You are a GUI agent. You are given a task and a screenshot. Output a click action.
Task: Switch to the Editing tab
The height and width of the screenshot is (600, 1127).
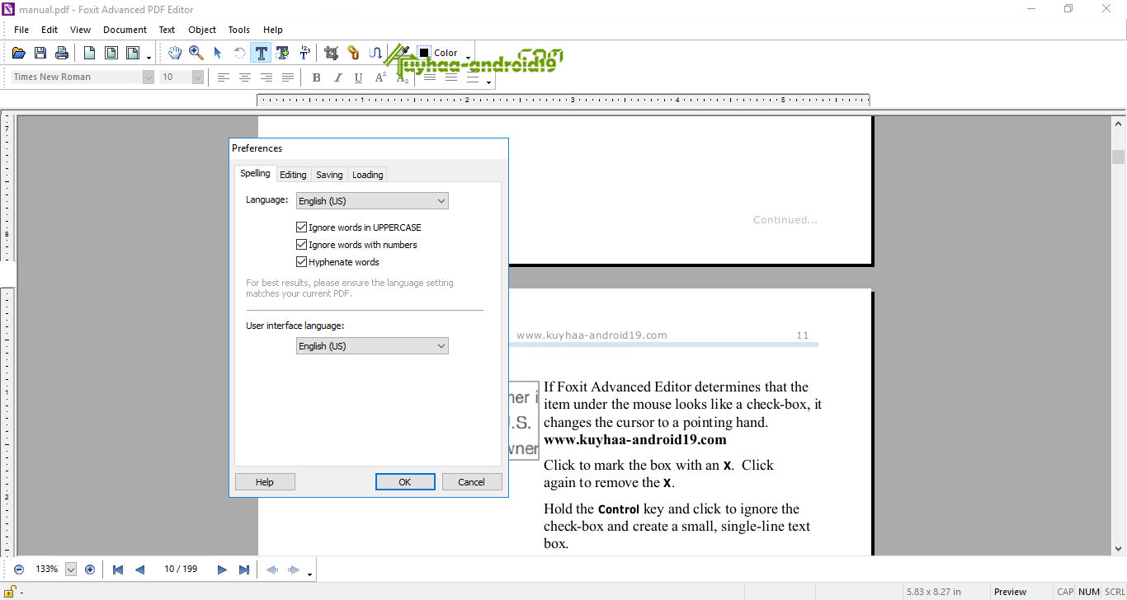[x=293, y=175]
